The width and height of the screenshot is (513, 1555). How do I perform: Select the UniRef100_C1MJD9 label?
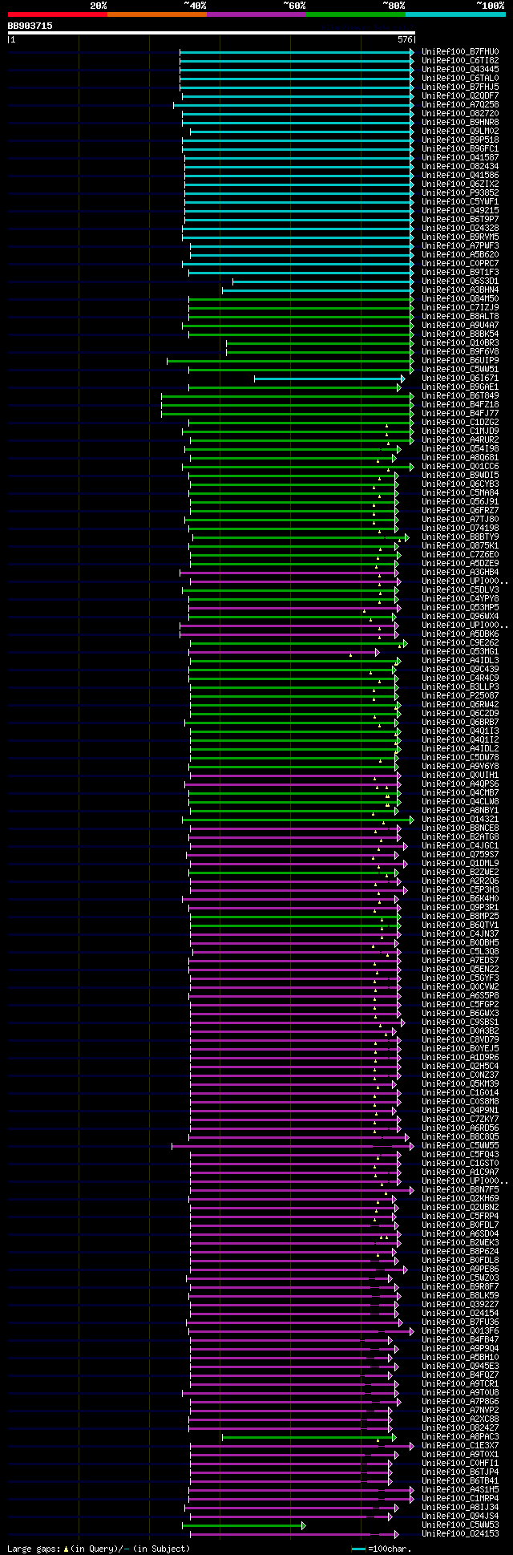click(x=460, y=431)
